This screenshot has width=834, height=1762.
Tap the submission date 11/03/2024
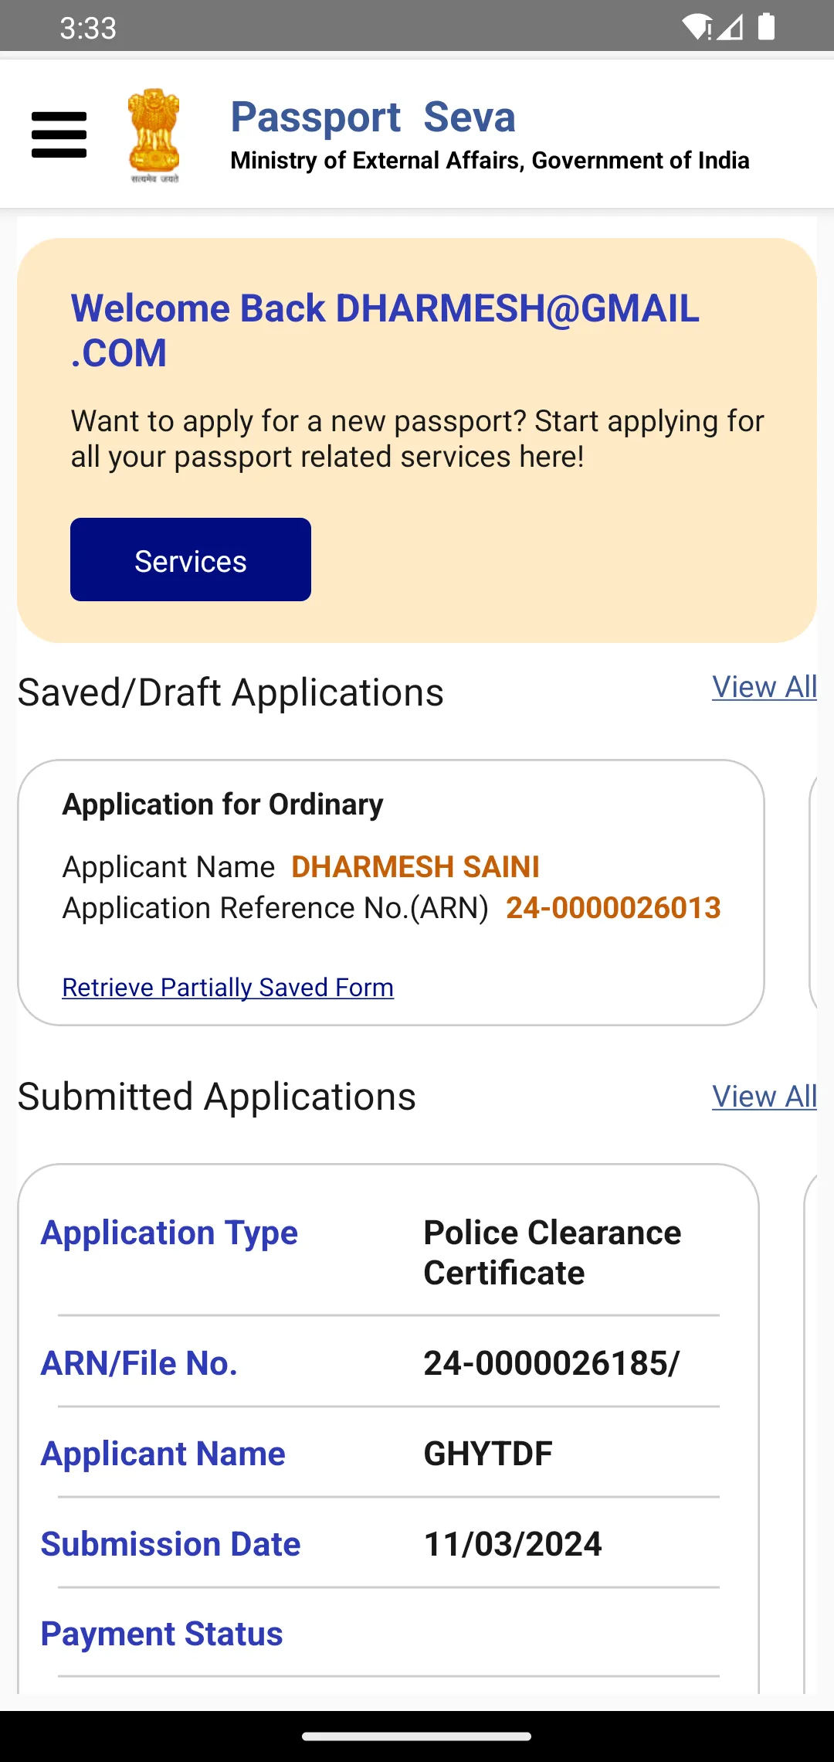513,1544
